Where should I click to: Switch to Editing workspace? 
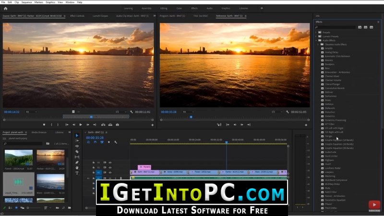click(164, 8)
